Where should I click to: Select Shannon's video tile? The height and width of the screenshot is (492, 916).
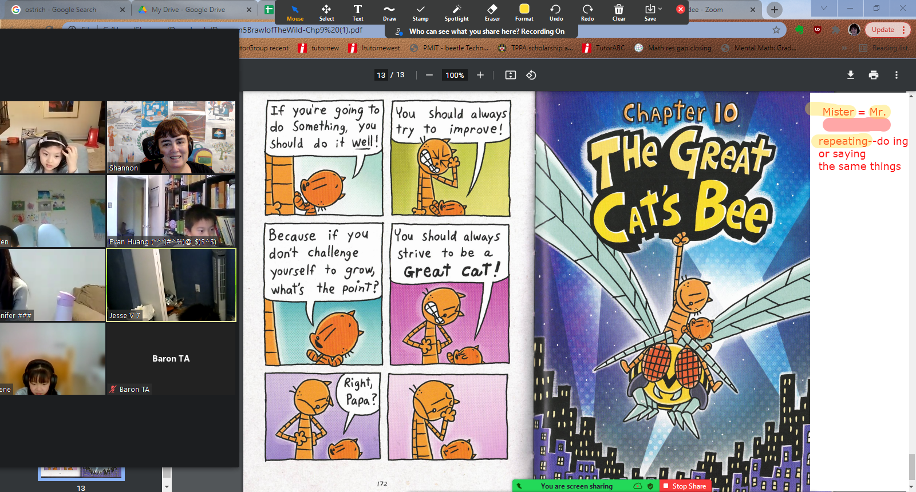[x=171, y=137]
